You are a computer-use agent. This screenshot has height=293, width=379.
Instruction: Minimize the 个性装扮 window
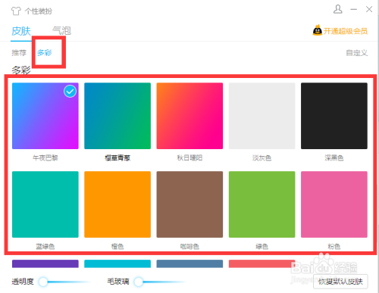coord(354,10)
